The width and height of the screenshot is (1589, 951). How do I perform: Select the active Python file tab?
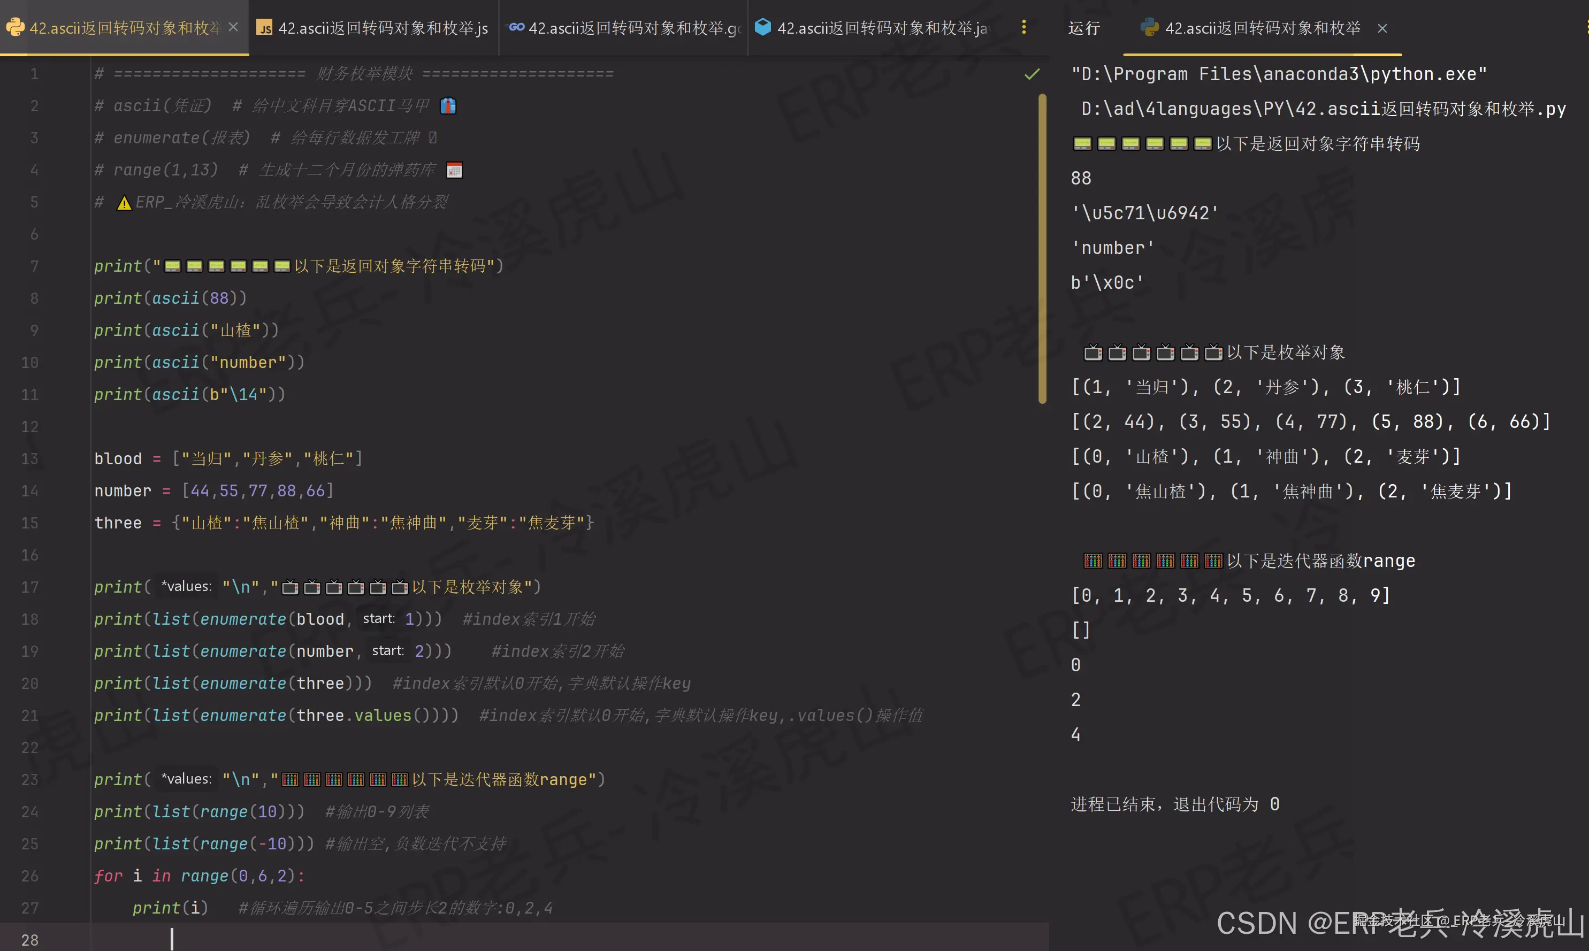click(x=124, y=28)
